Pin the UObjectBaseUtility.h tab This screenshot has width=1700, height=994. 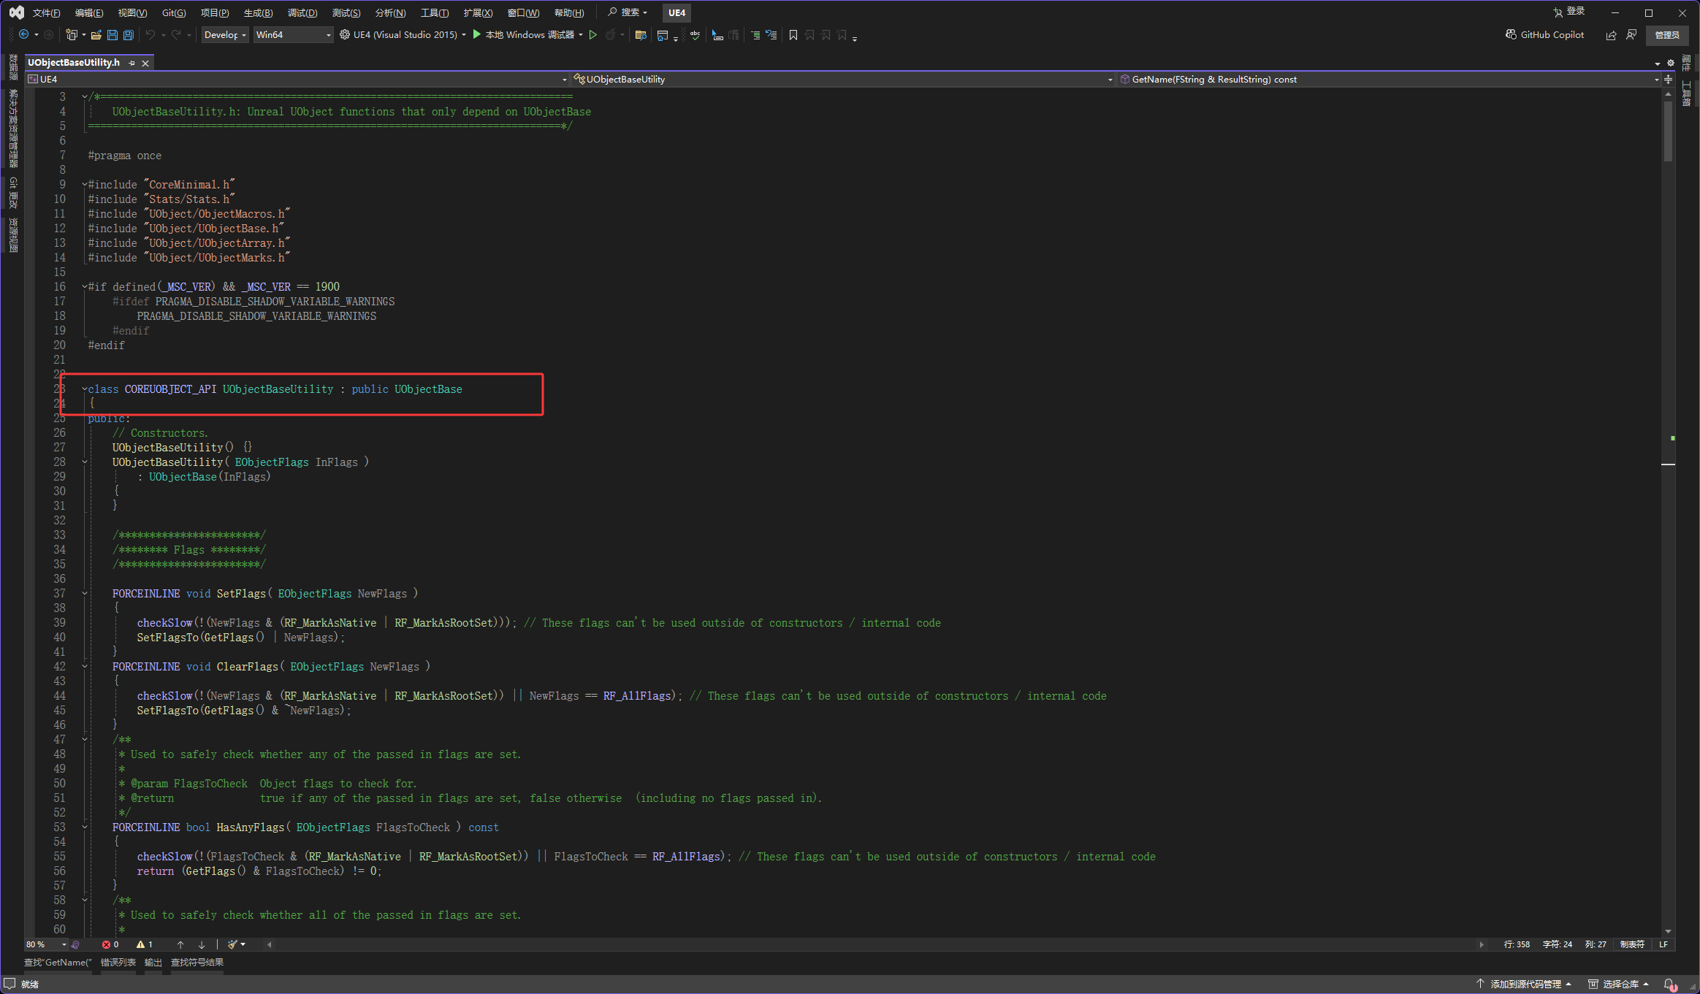(132, 64)
